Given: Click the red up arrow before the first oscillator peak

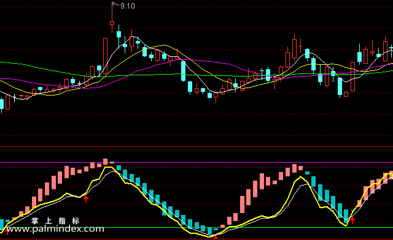Looking at the screenshot, I should [x=86, y=199].
